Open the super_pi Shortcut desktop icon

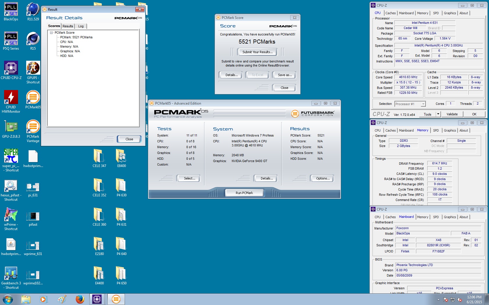coord(11,161)
